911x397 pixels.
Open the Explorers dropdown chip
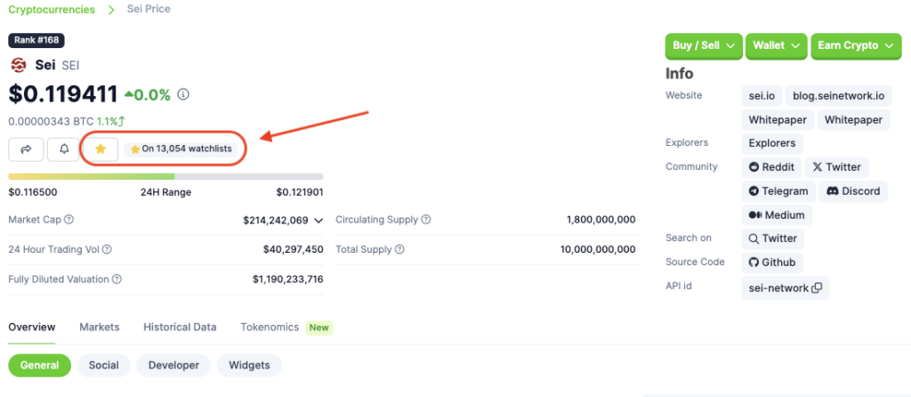click(771, 143)
